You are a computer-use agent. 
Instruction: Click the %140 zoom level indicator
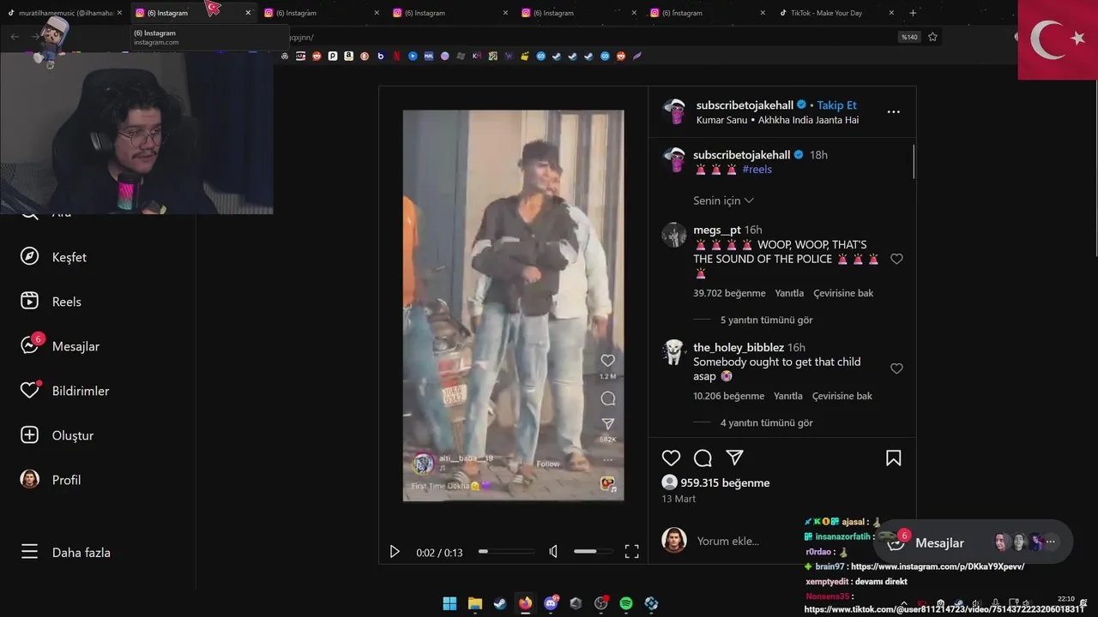click(909, 37)
